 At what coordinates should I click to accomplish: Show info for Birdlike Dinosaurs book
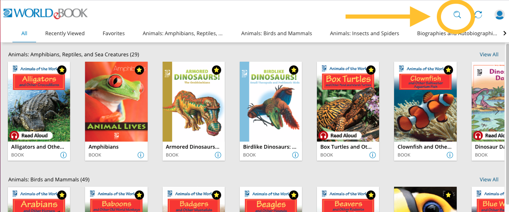tap(295, 155)
